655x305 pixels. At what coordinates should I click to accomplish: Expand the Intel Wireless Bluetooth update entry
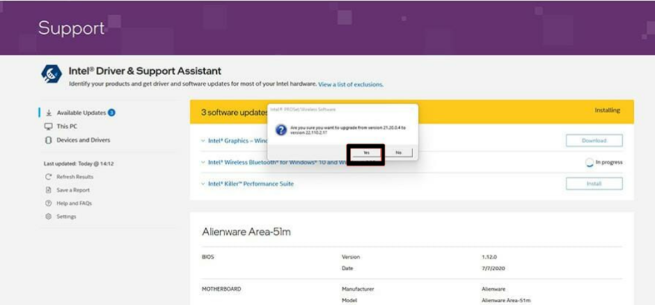(203, 162)
